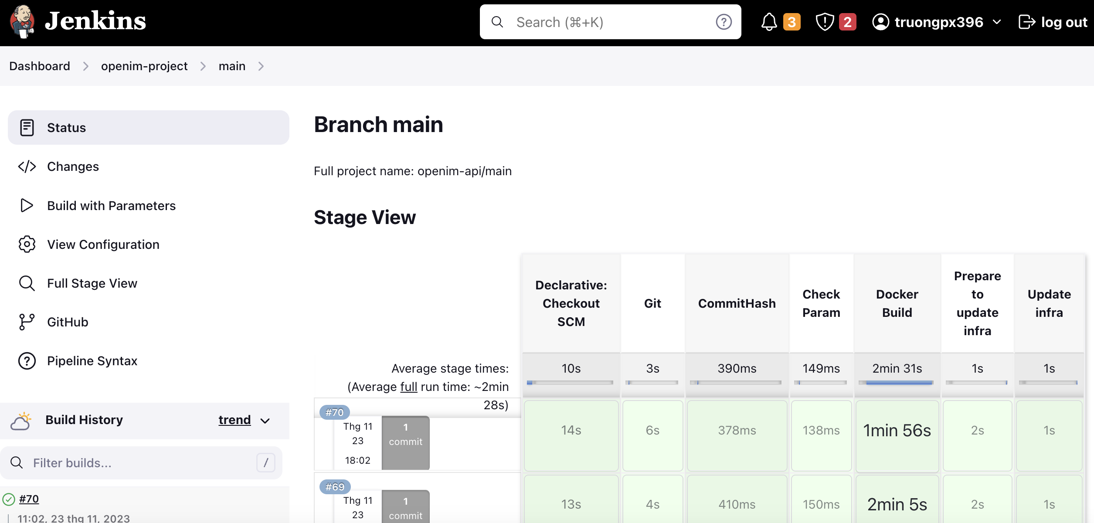Open the security shield warnings icon
Viewport: 1094px width, 523px height.
point(825,22)
